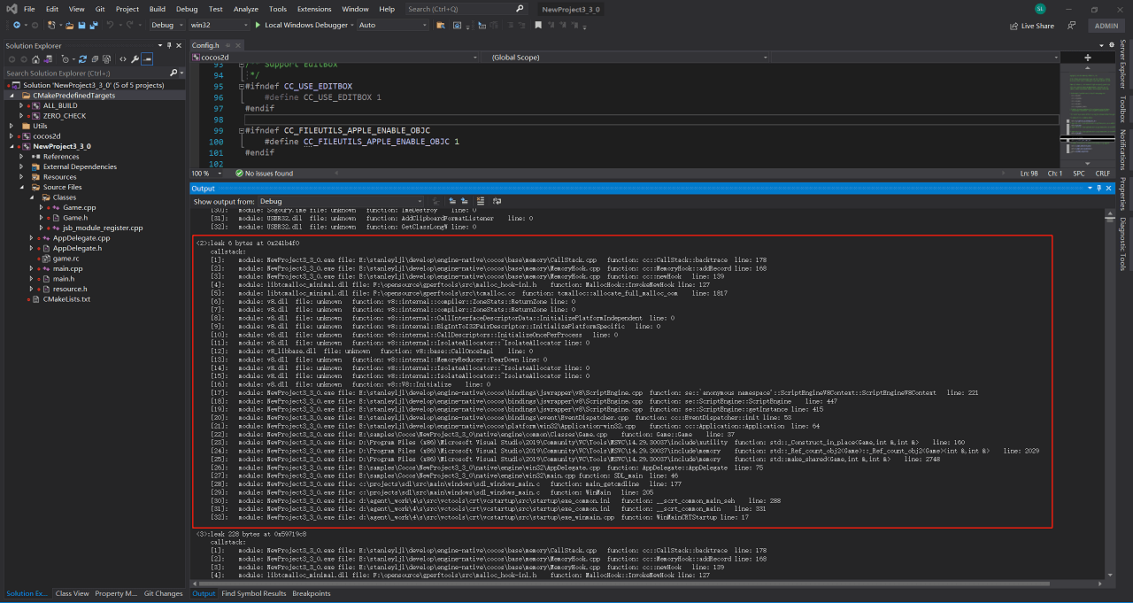The image size is (1133, 603).
Task: Open the Breakpoints panel at the bottom
Action: [x=312, y=593]
